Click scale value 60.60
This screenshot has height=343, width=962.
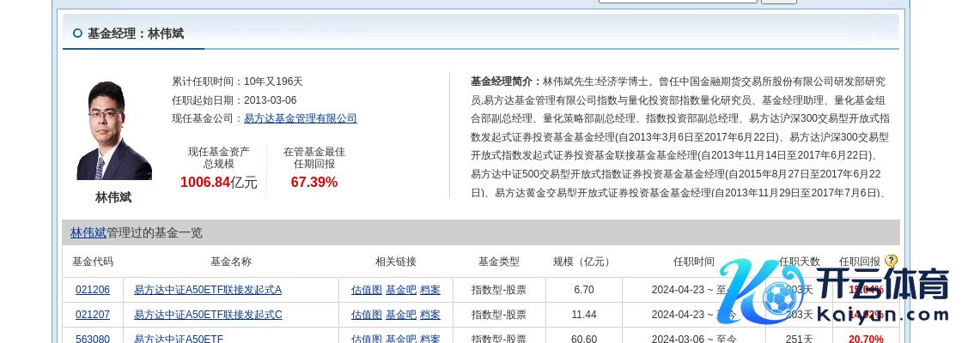(584, 338)
